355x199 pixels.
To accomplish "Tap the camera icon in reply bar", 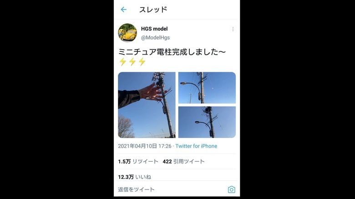I will [231, 189].
